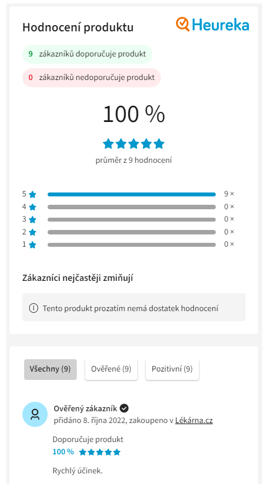Click the info icon beside insufficient reviews notice
The width and height of the screenshot is (269, 484).
click(34, 308)
